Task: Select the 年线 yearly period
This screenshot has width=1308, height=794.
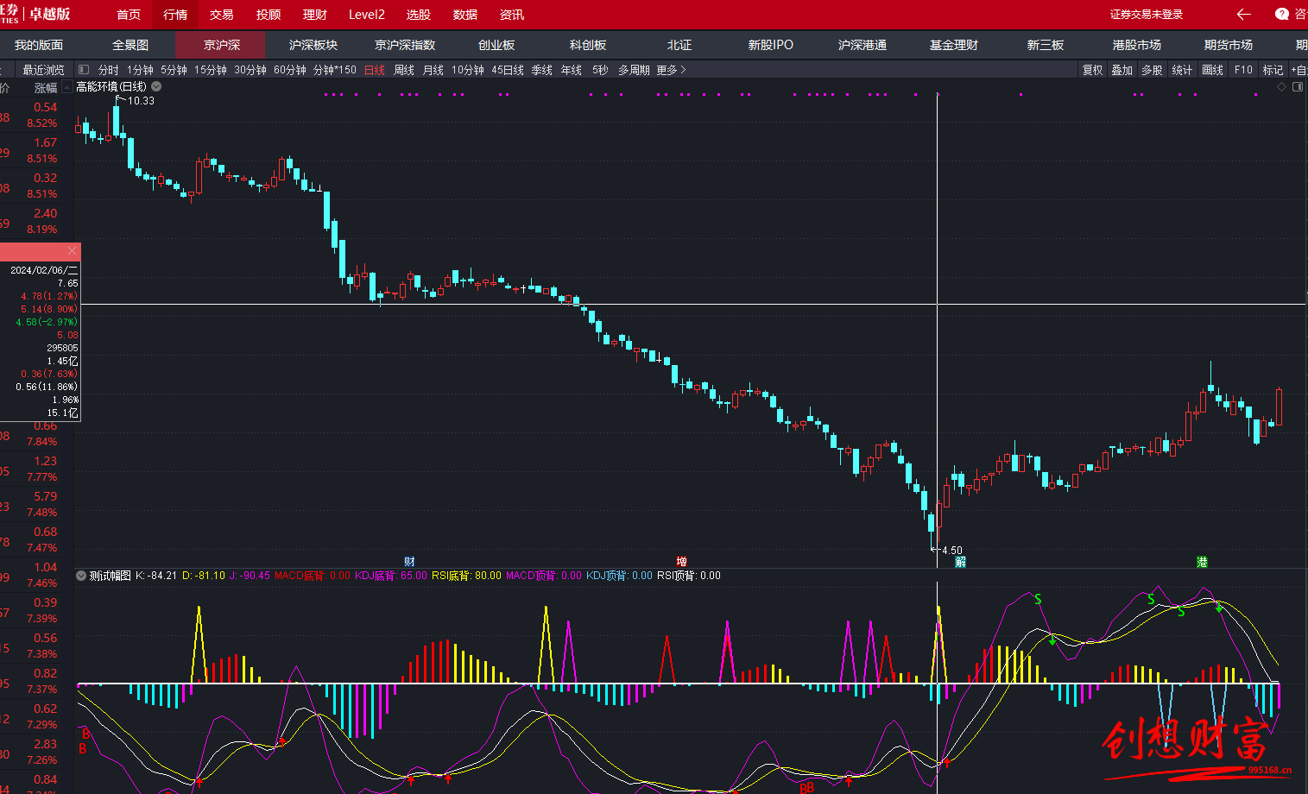Action: point(572,70)
